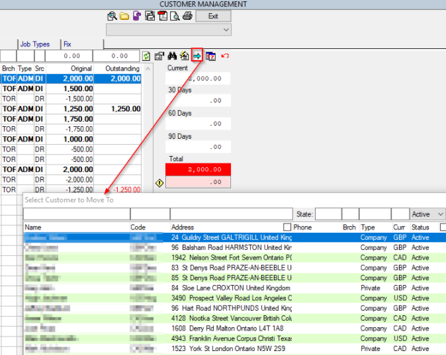
Task: Click the -1,250.00 red outstanding value
Action: (x=127, y=190)
